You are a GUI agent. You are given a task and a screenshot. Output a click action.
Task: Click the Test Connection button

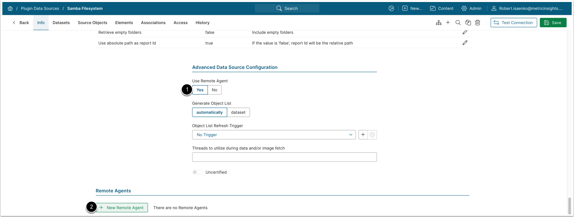[513, 23]
